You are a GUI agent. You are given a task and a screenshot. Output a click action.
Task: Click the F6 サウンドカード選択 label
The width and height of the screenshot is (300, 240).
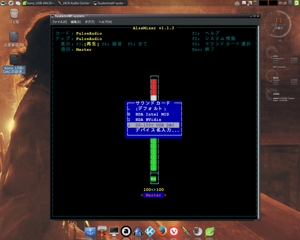point(221,44)
